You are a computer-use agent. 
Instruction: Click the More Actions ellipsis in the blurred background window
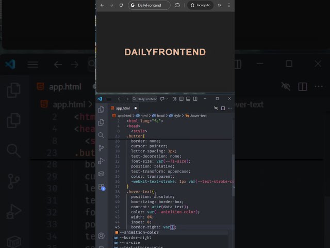click(x=319, y=86)
